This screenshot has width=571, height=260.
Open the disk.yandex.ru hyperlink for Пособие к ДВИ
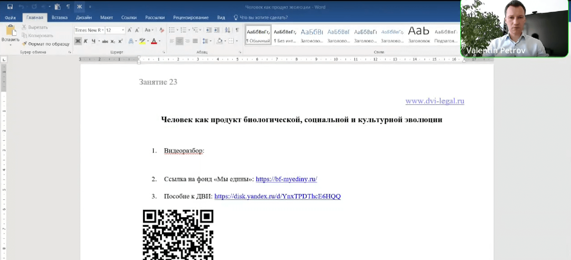point(277,196)
